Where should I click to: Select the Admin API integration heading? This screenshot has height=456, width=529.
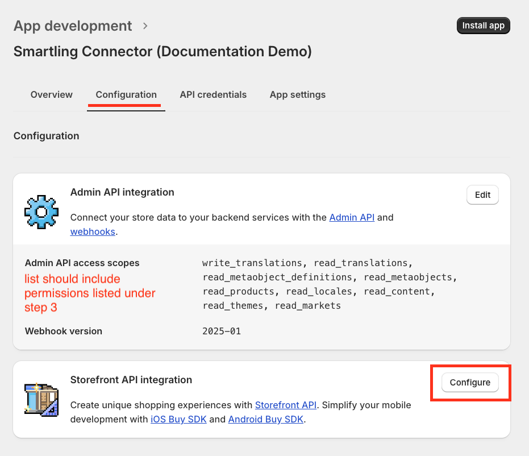pyautogui.click(x=122, y=192)
